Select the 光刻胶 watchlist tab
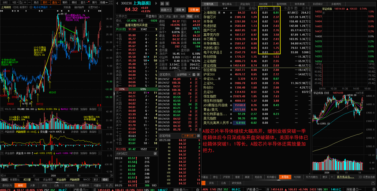The height and width of the screenshot is (191, 377). 298,177
